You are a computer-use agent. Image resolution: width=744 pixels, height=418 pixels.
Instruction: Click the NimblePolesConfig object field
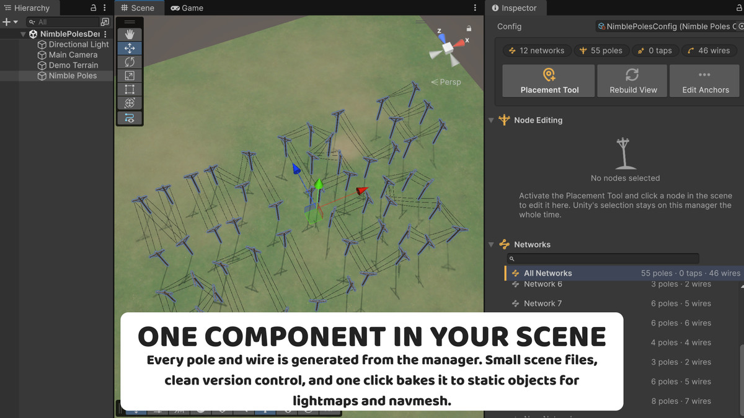[x=670, y=26]
